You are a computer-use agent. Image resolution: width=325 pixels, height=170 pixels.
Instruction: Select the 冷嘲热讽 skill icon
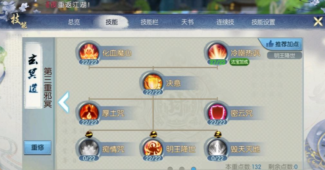click(x=217, y=52)
